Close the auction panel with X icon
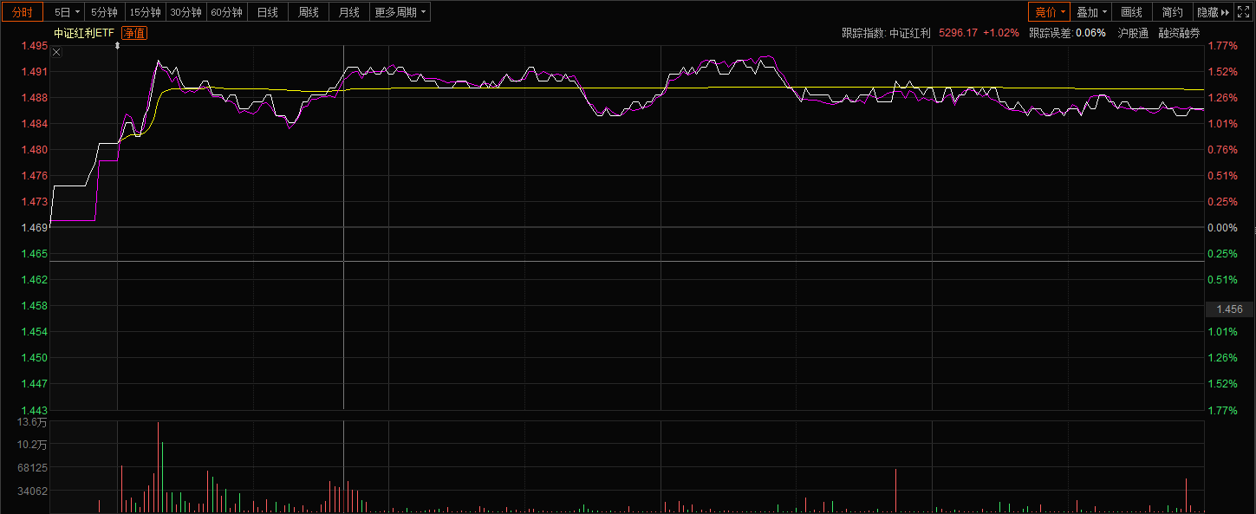The width and height of the screenshot is (1256, 514). [x=56, y=52]
